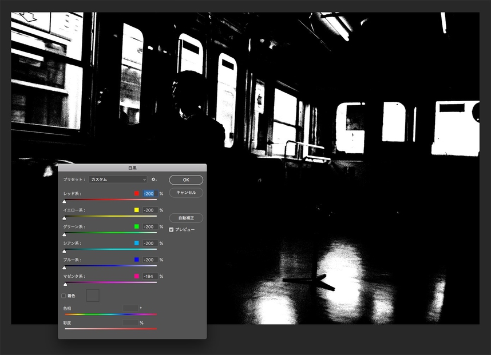The image size is (491, 355).
Task: Click the red color swatch for レッド系
Action: tap(137, 194)
